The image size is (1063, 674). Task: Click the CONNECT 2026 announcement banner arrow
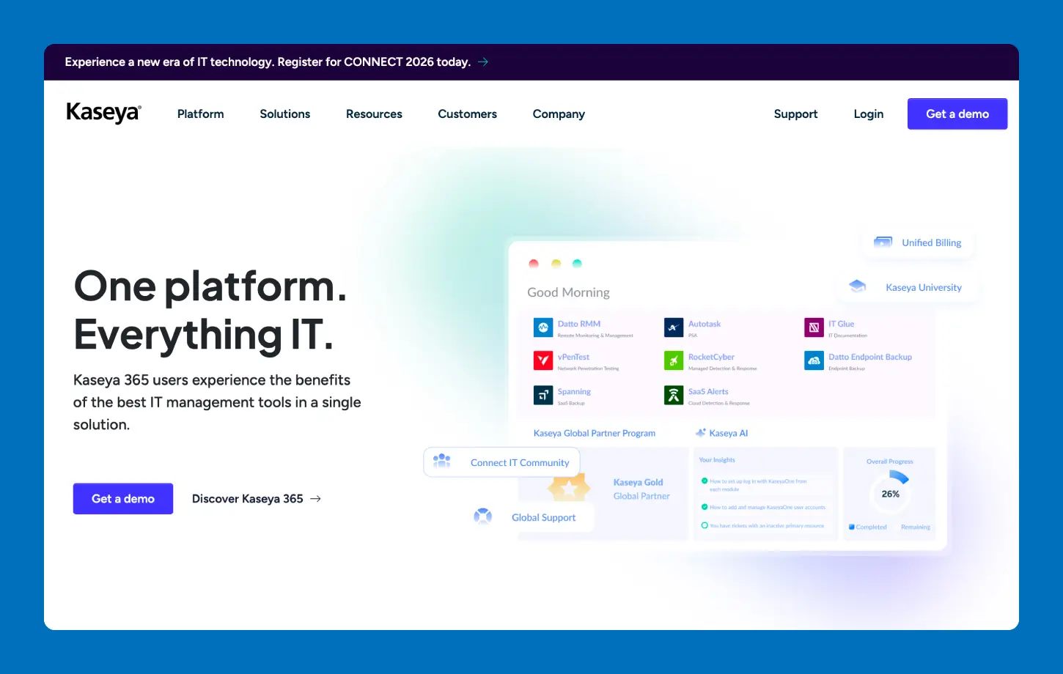(483, 62)
